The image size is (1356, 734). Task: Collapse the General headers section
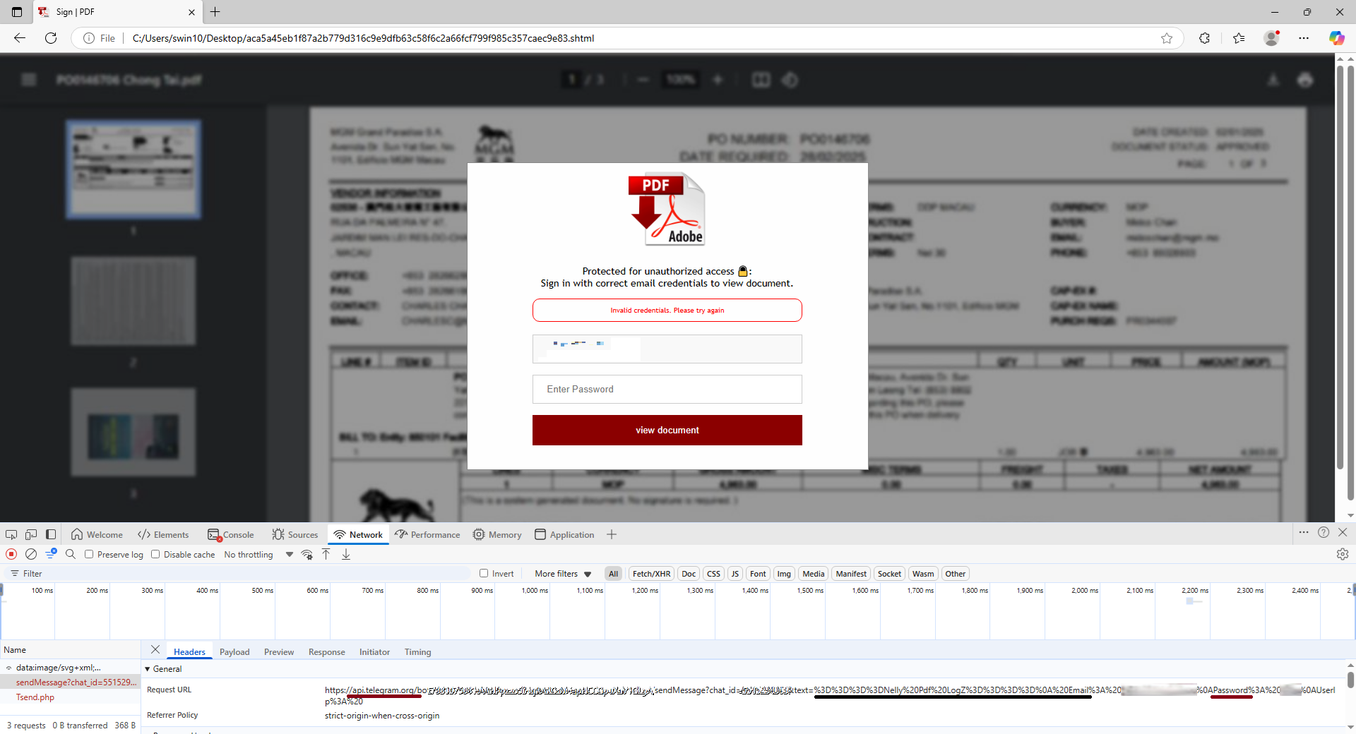coord(163,669)
